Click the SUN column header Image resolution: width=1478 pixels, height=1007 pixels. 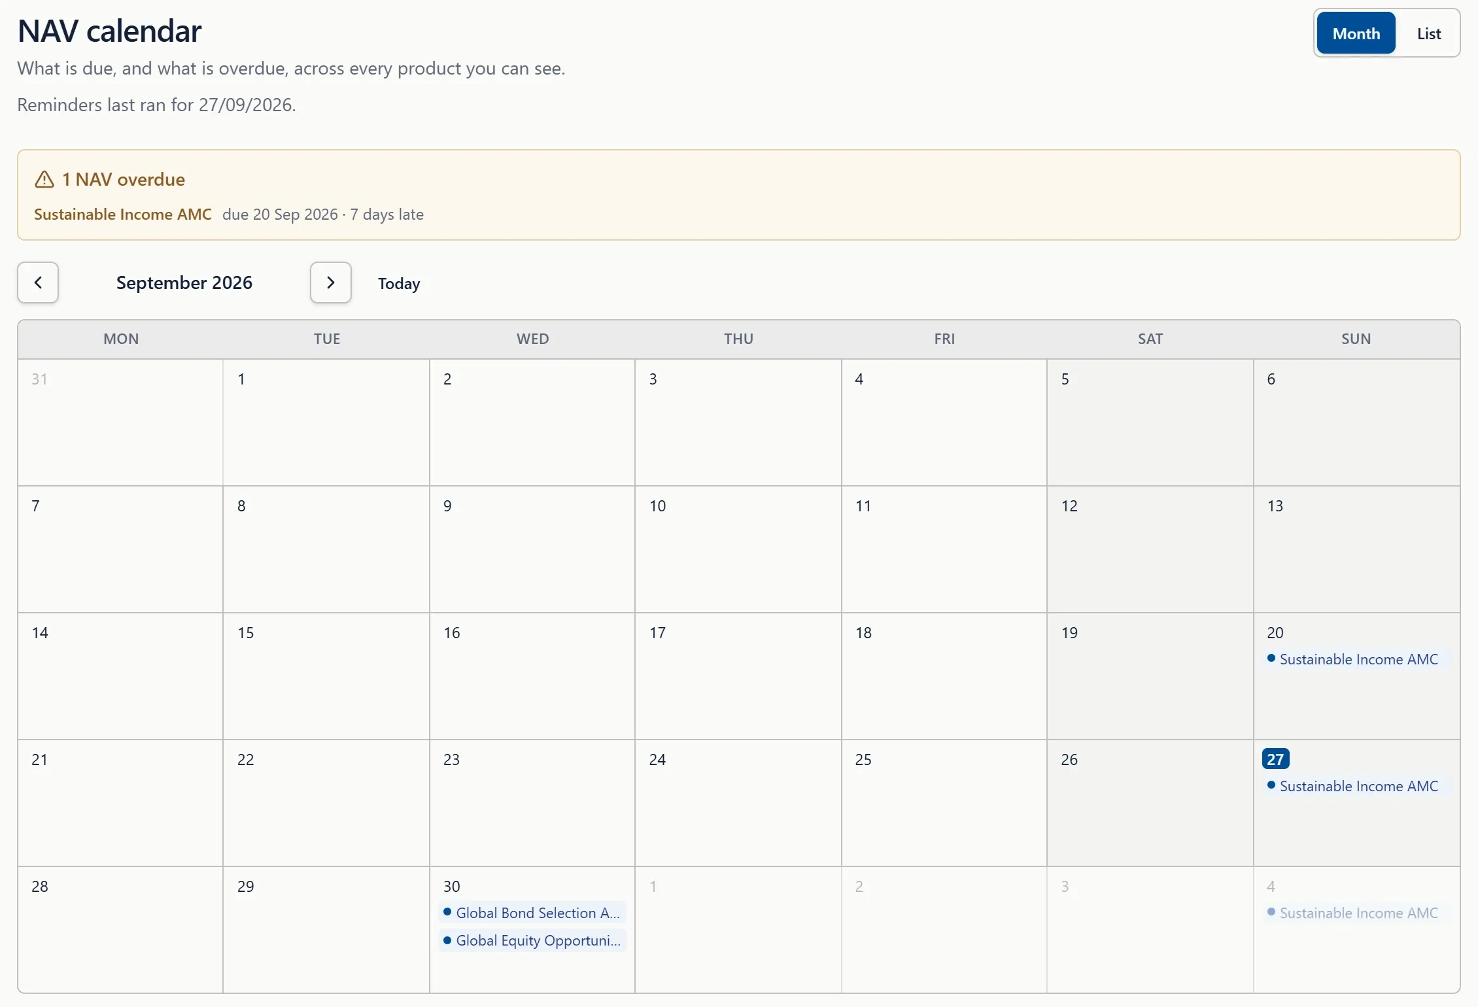tap(1356, 339)
